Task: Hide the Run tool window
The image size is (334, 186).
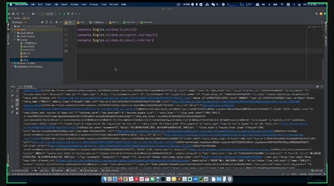Action: click(x=322, y=86)
